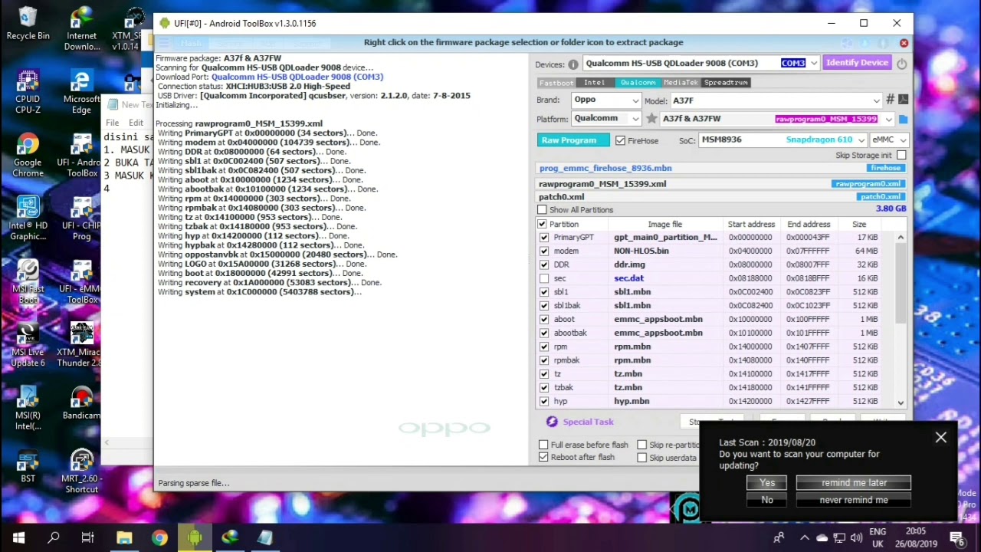Open the Microsoft Edge desktop icon
981x552 pixels.
[x=82, y=92]
